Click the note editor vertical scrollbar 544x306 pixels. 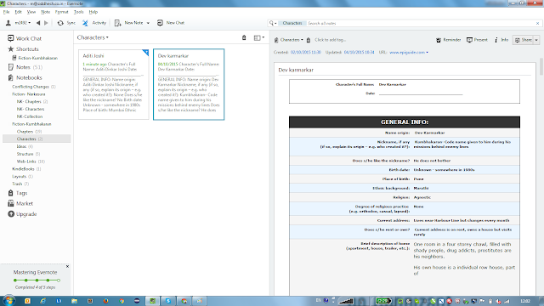pyautogui.click(x=541, y=66)
